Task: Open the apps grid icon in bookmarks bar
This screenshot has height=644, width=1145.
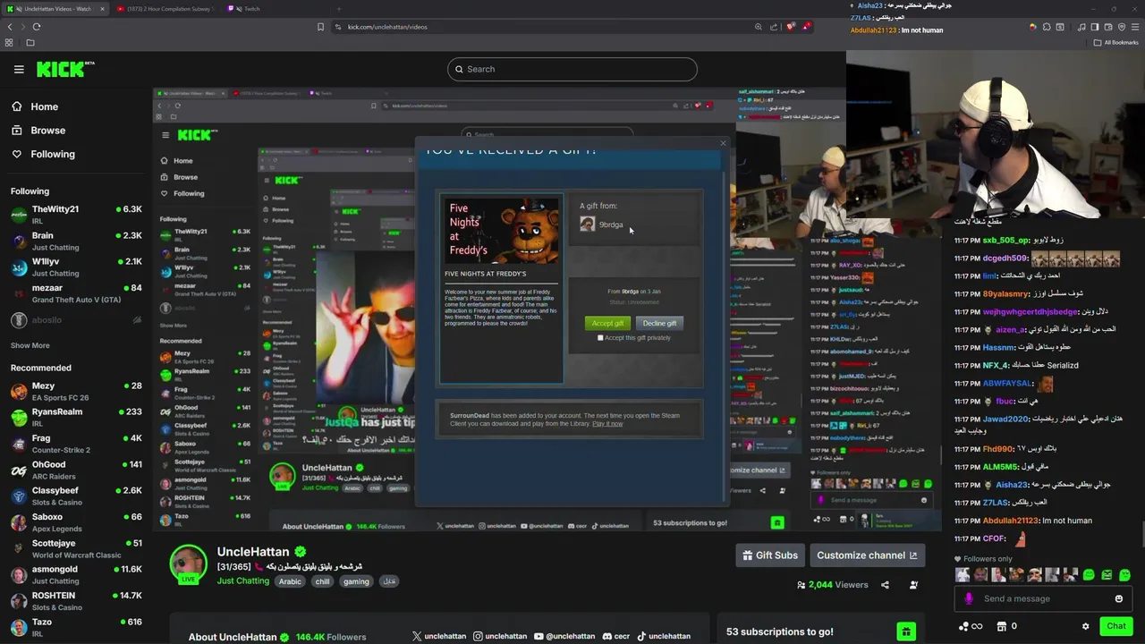Action: click(10, 42)
